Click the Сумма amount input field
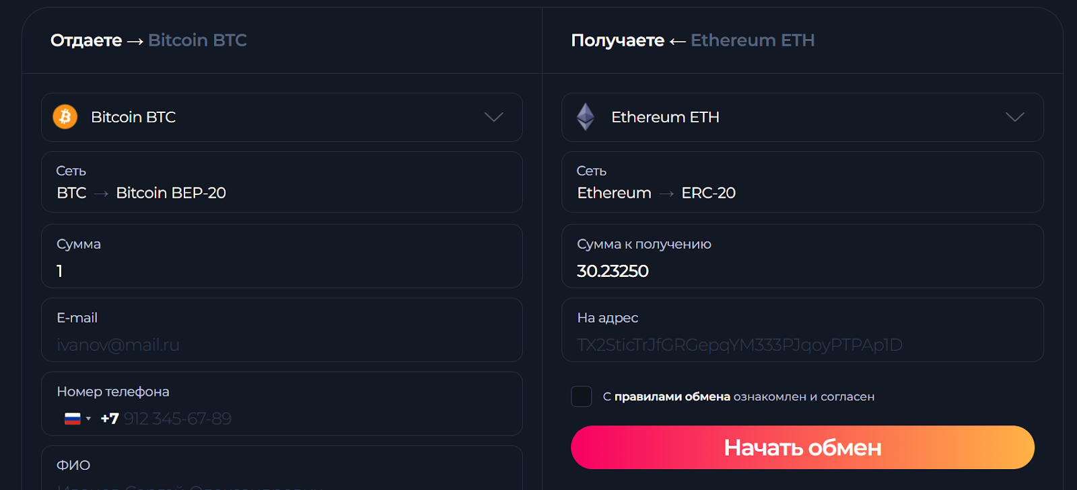The width and height of the screenshot is (1077, 490). pyautogui.click(x=281, y=271)
